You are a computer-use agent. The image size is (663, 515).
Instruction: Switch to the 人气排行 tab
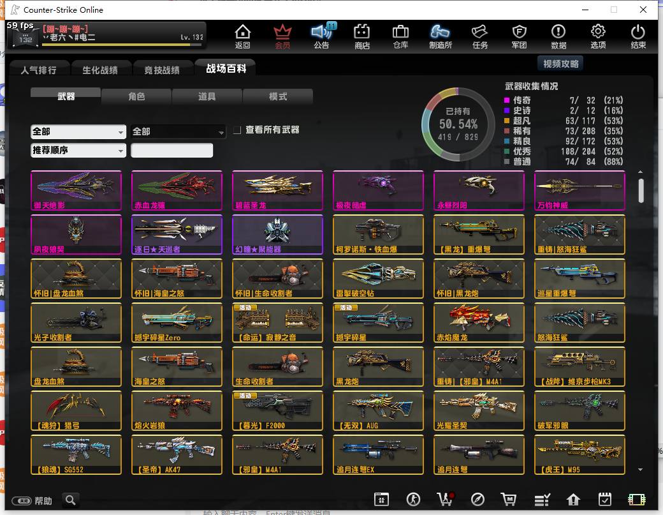39,70
